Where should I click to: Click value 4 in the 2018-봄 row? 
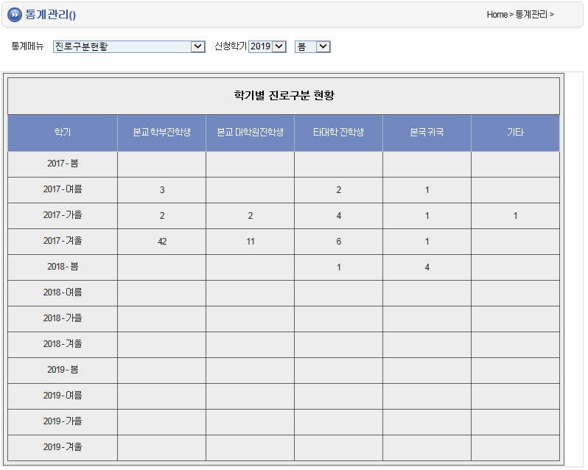click(427, 267)
